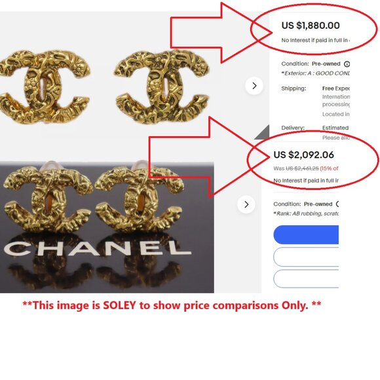Open the info icon beside top Pre-owned condition
This screenshot has width=380, height=380.
(x=347, y=64)
